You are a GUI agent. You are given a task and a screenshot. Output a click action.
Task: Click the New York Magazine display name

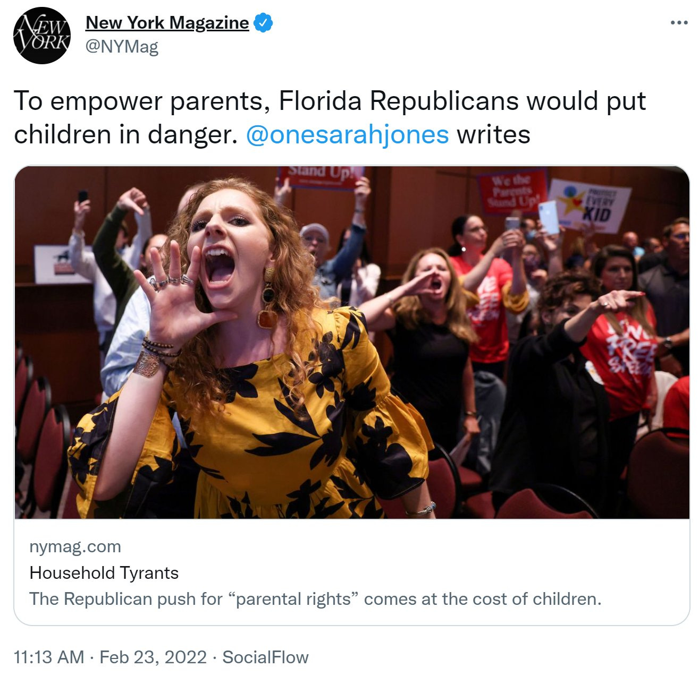pos(167,23)
